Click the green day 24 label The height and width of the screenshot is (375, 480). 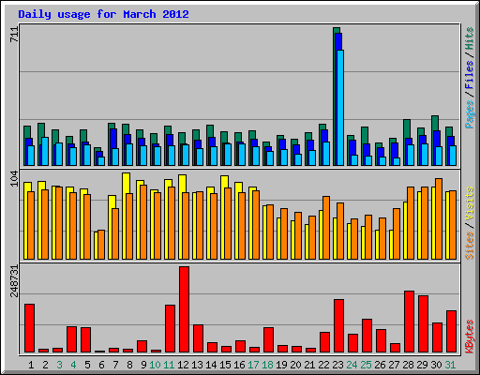[x=352, y=365]
